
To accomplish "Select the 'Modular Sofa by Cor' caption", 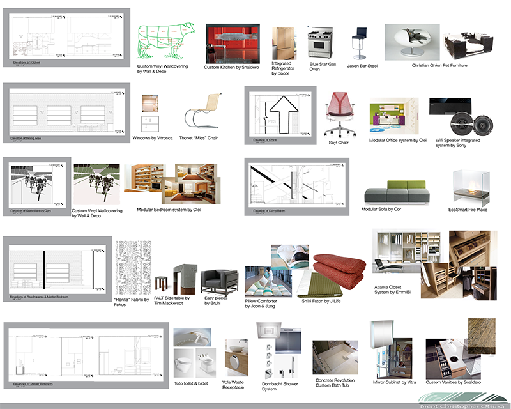I will pyautogui.click(x=381, y=209).
